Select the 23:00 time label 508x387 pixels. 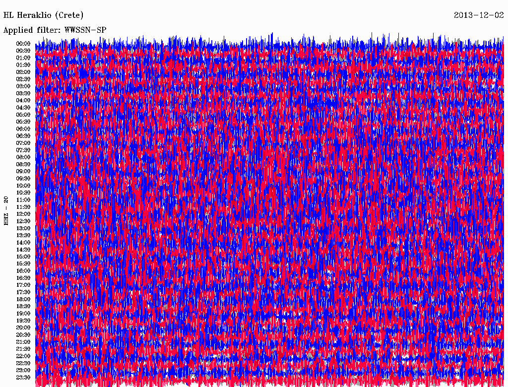point(23,371)
